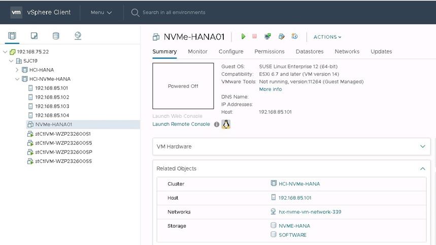Select stCtlVM-WZP232600S5 in tree

(x=63, y=143)
